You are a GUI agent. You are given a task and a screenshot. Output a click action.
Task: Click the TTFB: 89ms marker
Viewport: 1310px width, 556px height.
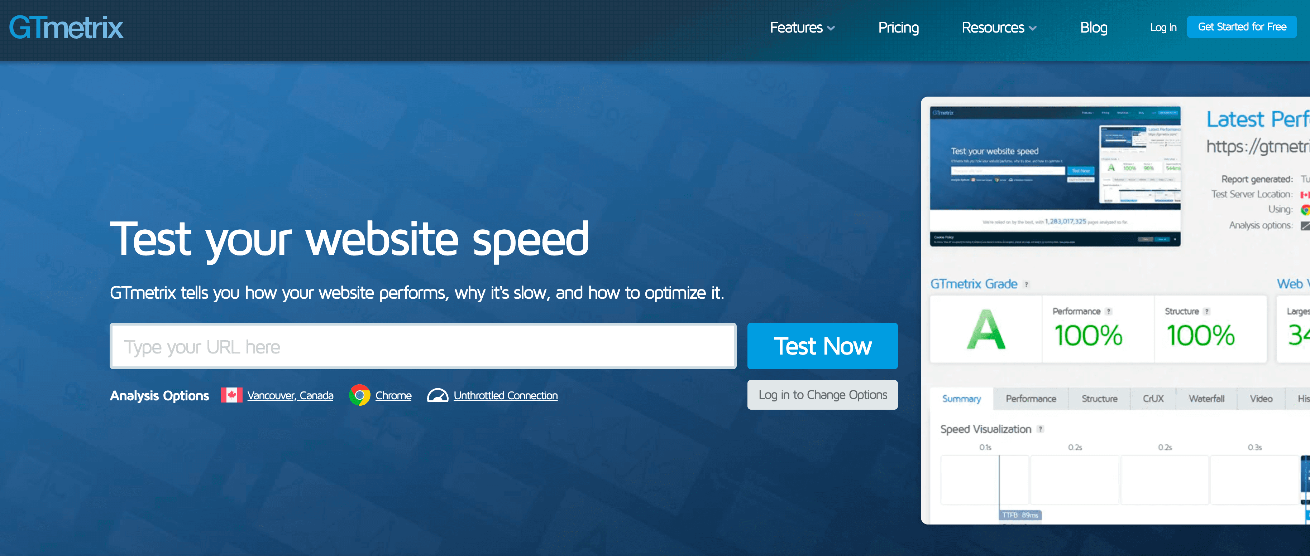(x=1020, y=515)
